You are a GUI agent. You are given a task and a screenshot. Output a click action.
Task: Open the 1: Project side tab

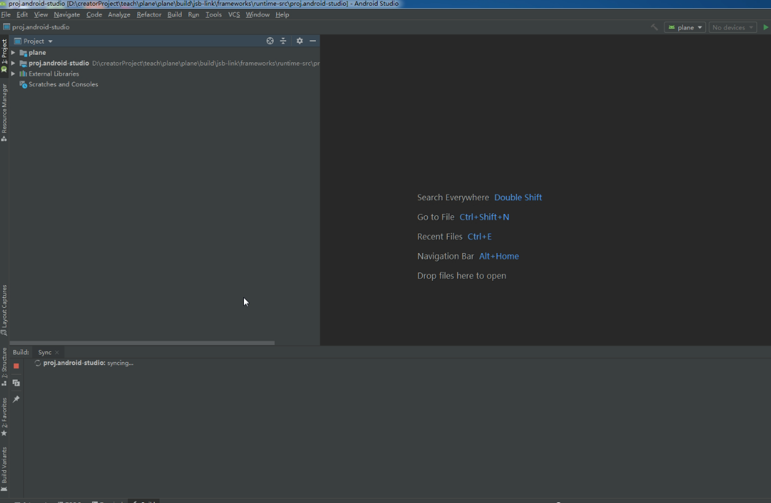[4, 55]
